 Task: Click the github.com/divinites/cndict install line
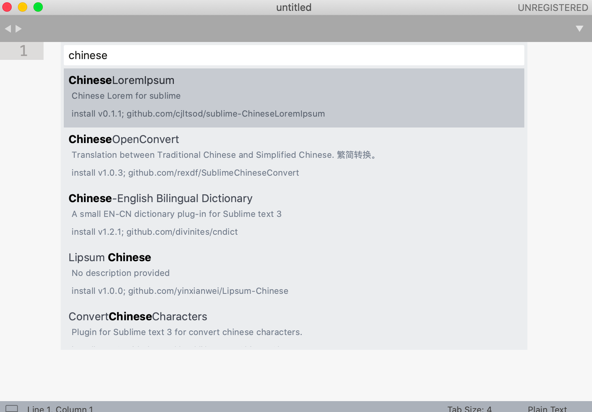(154, 232)
